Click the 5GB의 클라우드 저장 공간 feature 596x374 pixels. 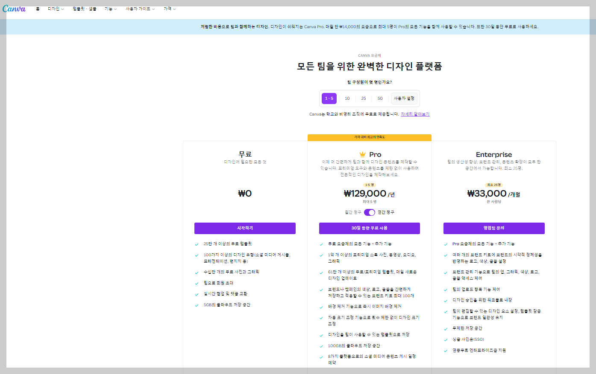coord(227,305)
